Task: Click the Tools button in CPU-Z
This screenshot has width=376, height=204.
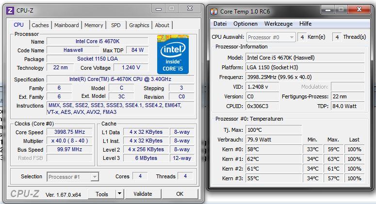Action: 102,194
